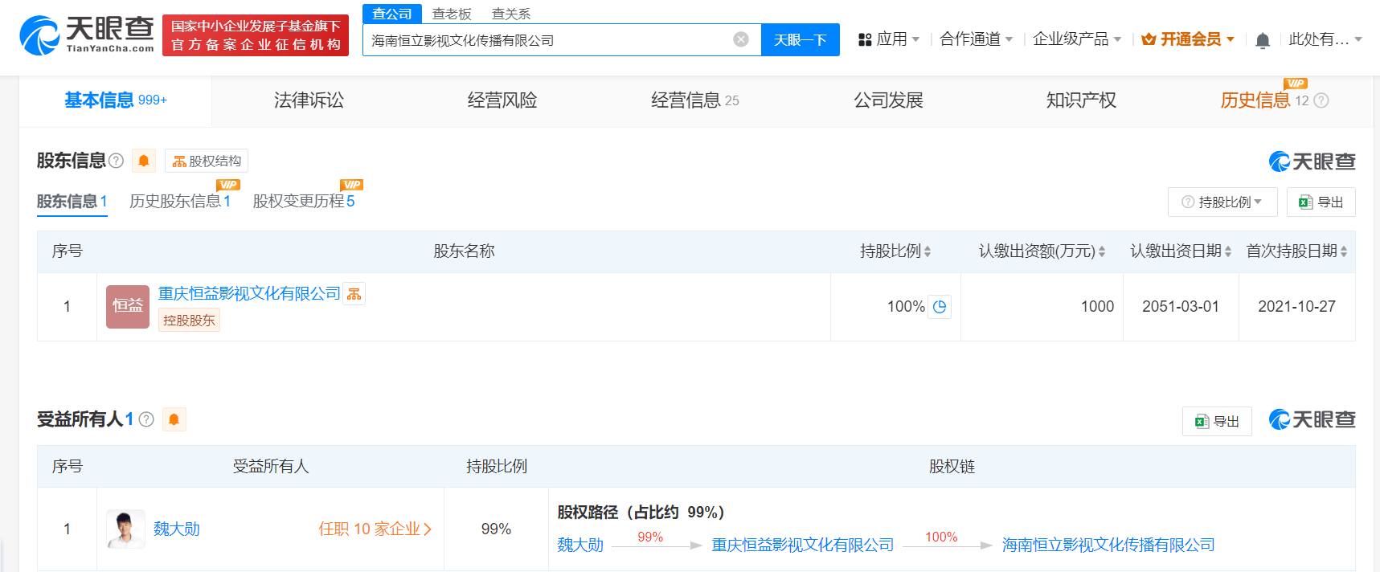This screenshot has width=1380, height=572.
Task: Click the help icon next to 历史信息 tab
Action: coord(1321,100)
